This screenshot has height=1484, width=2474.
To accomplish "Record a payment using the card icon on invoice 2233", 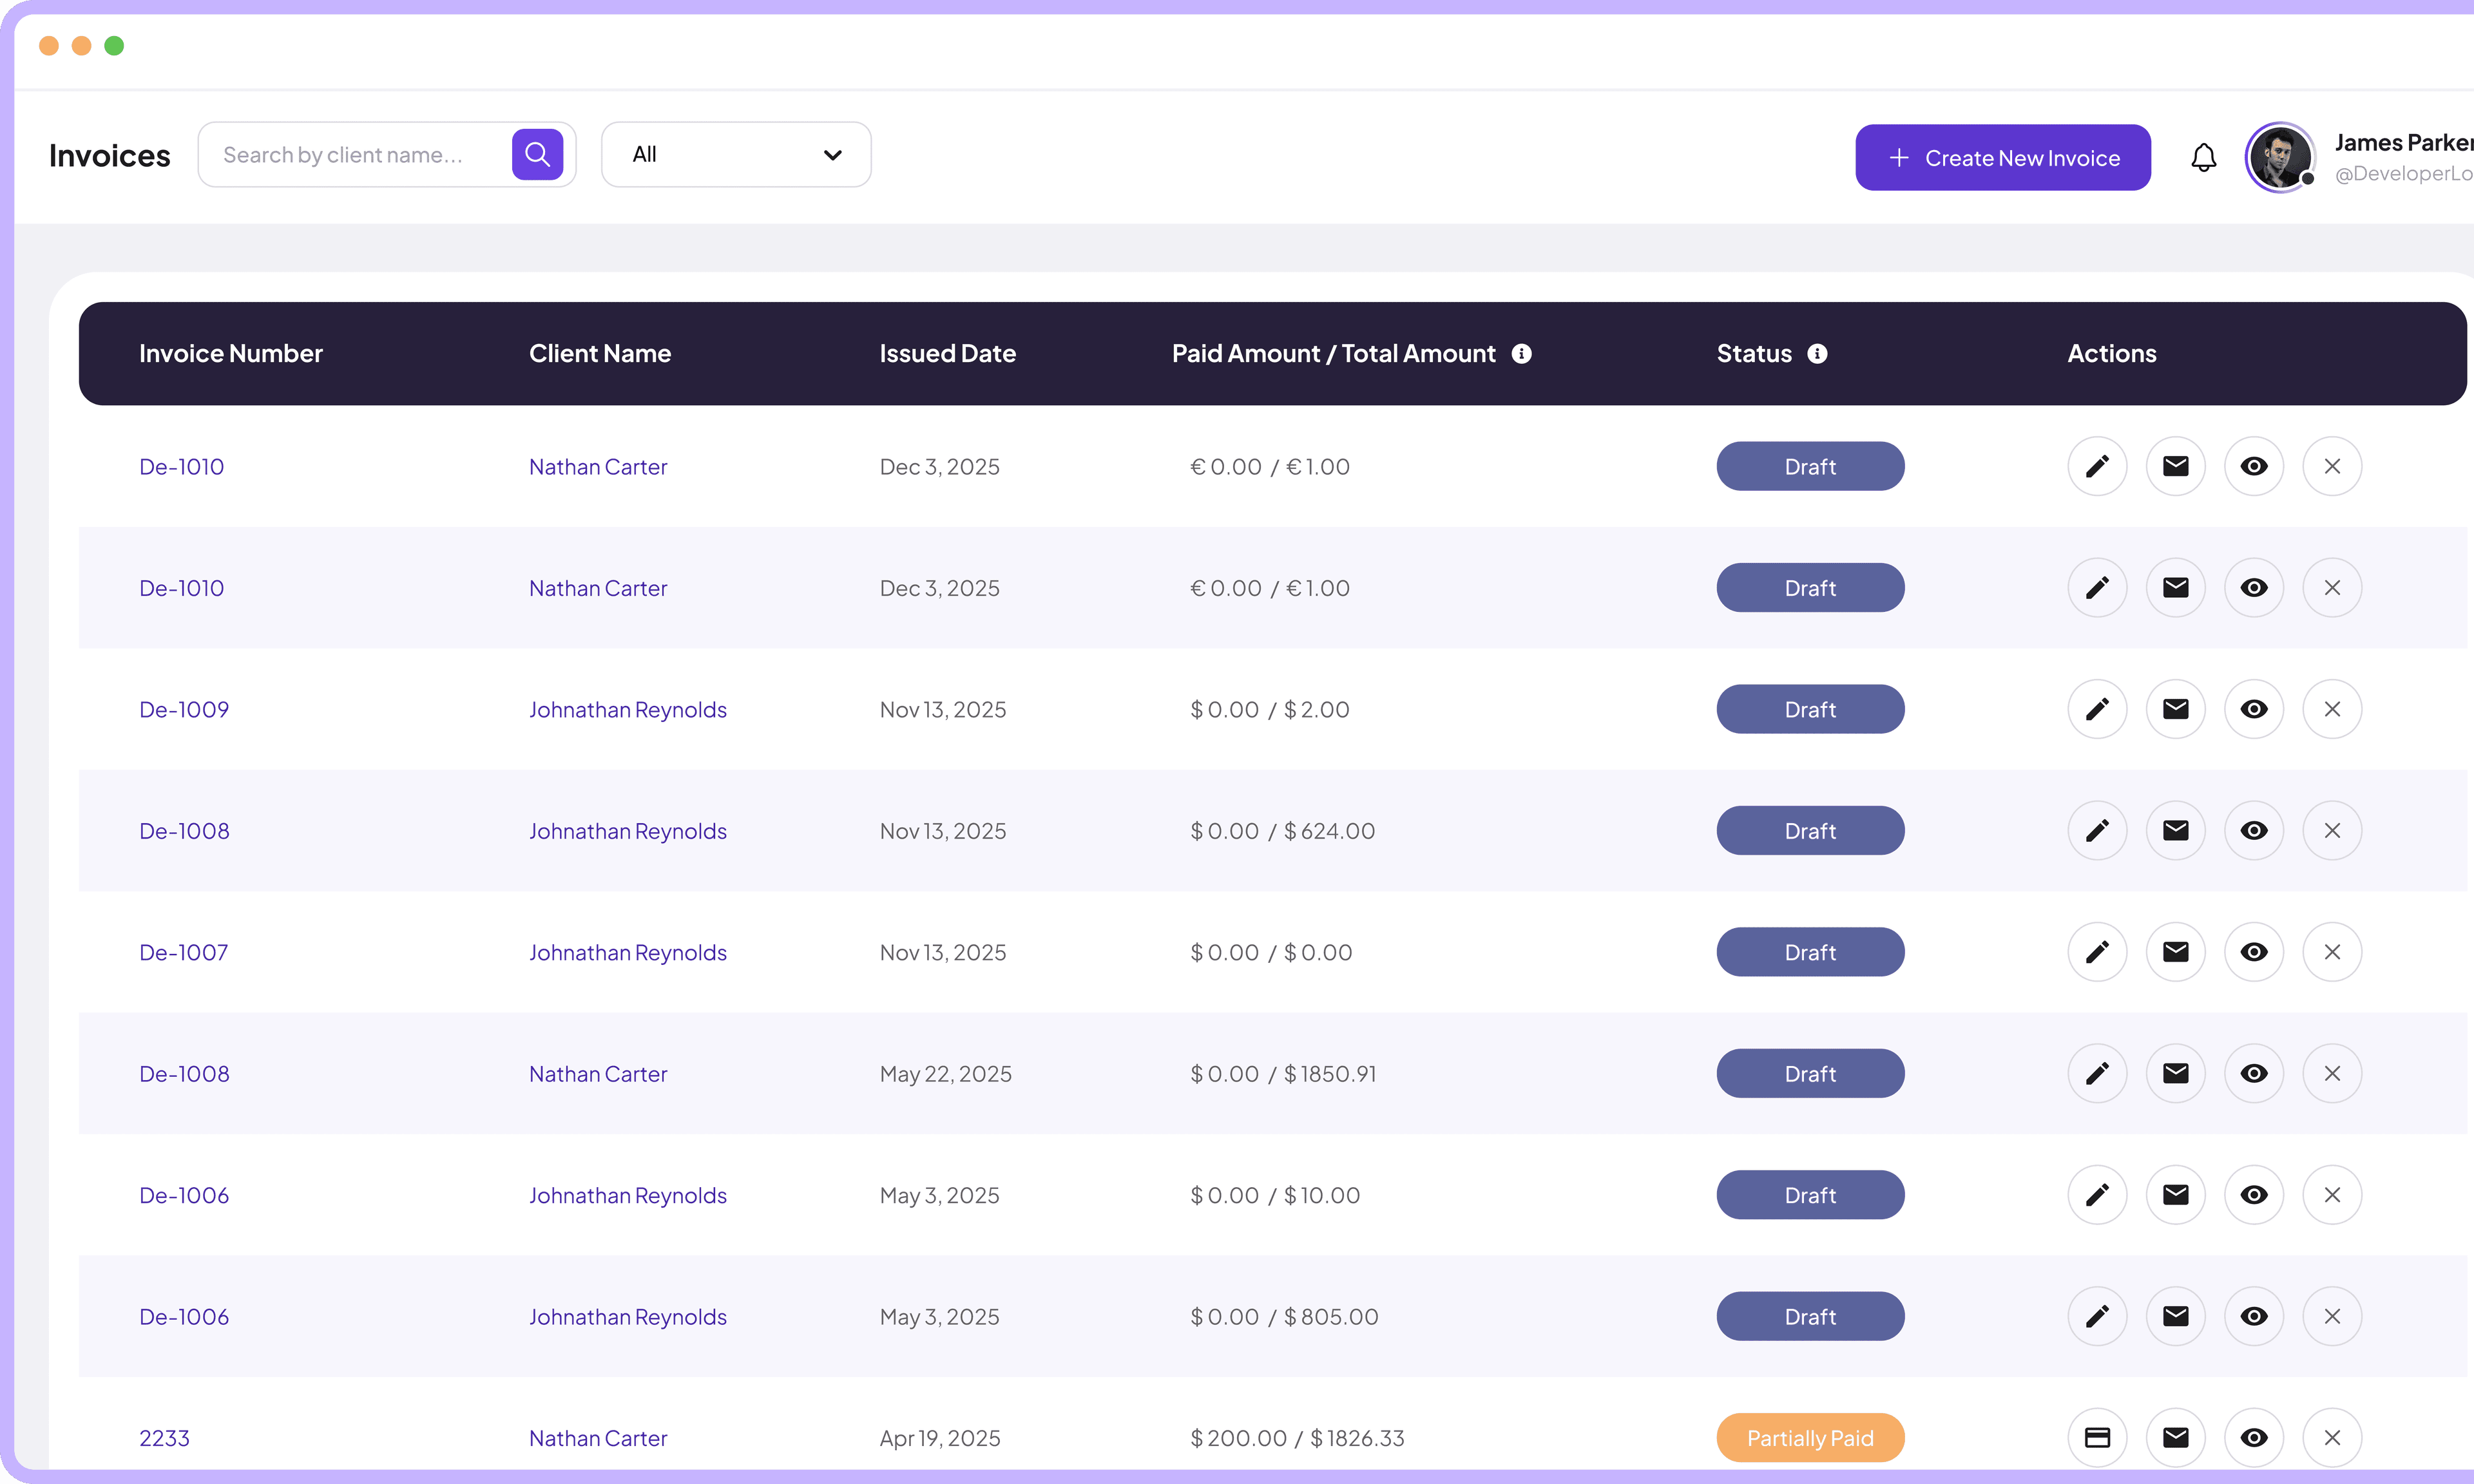I will coord(2098,1437).
